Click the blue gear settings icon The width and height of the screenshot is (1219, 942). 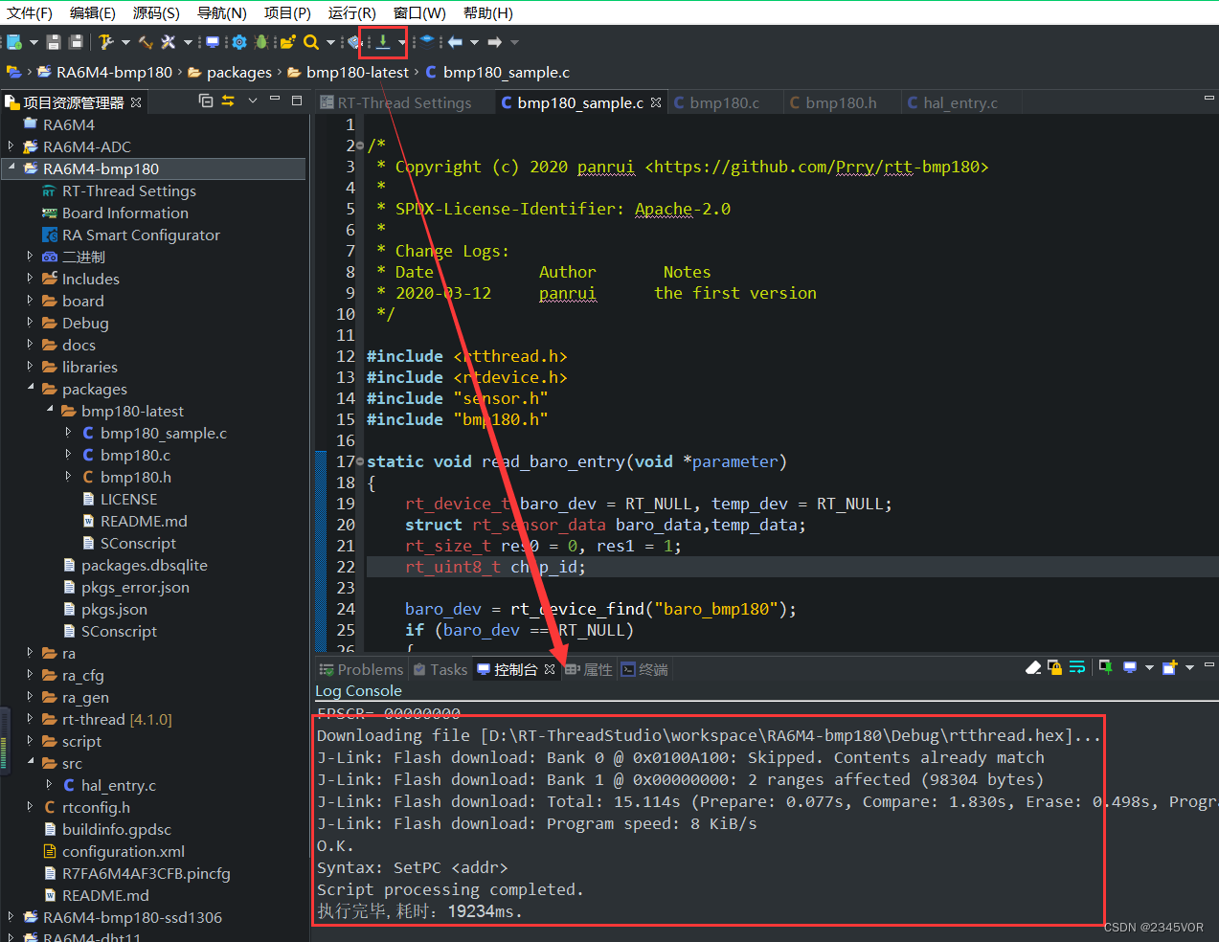click(x=239, y=42)
